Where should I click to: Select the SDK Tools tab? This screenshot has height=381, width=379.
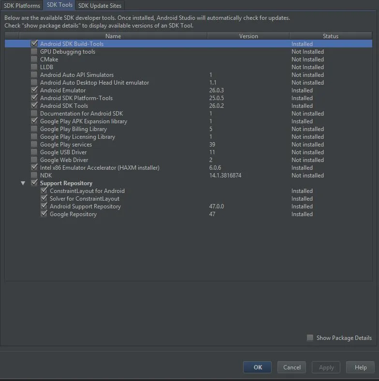[x=59, y=5]
